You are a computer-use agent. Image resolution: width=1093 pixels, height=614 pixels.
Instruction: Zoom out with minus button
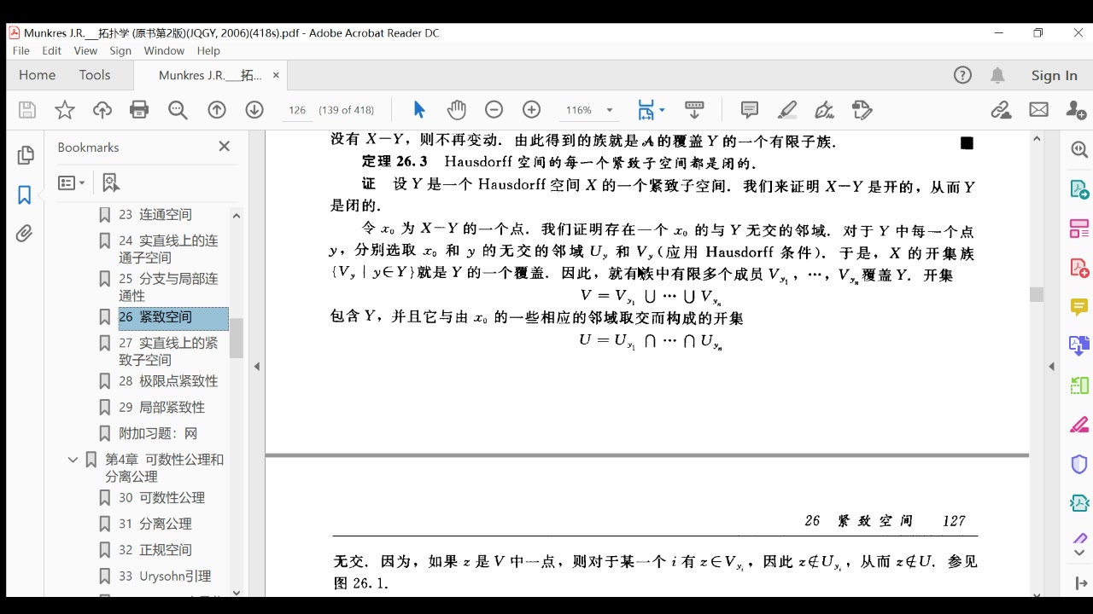click(x=494, y=110)
